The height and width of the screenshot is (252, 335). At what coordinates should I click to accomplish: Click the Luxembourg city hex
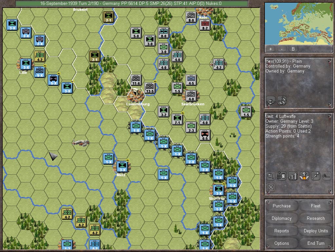[136, 95]
